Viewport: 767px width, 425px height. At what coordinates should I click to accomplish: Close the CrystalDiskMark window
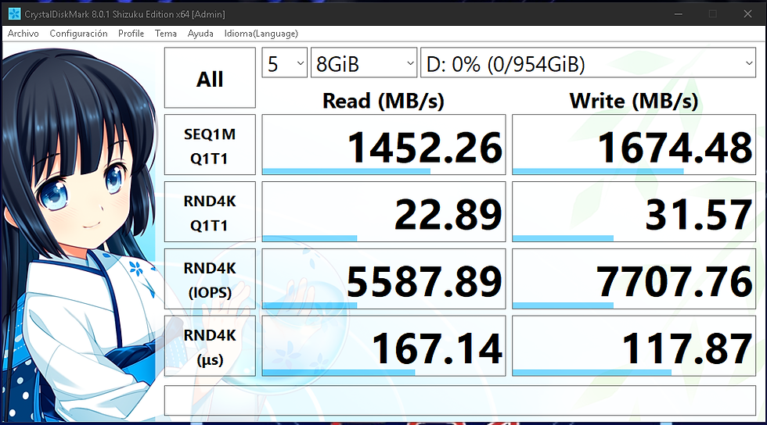(747, 14)
